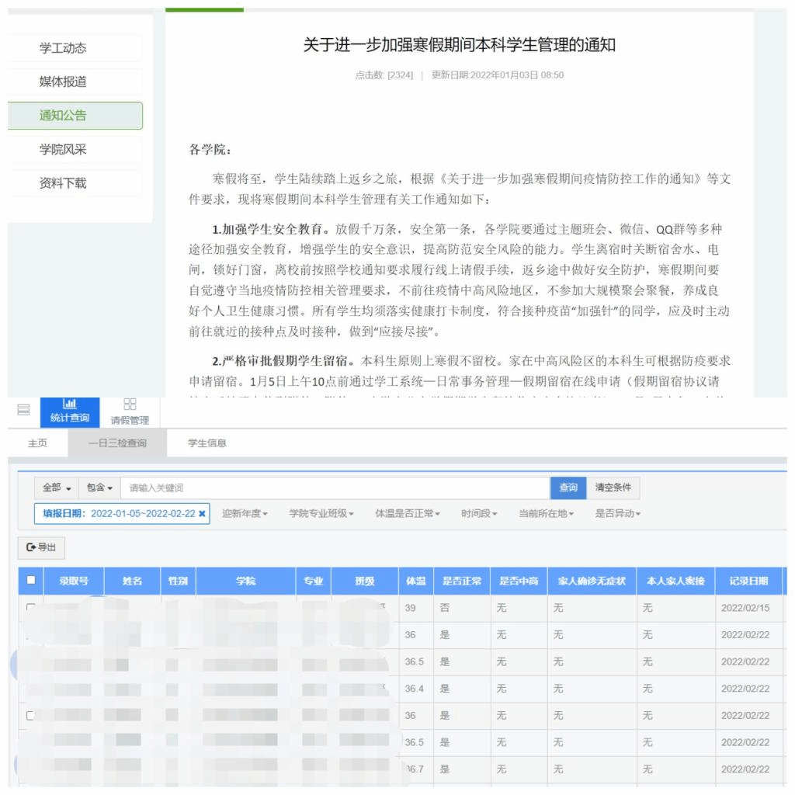Remove the 填报日期 filter with the x icon

(x=202, y=514)
